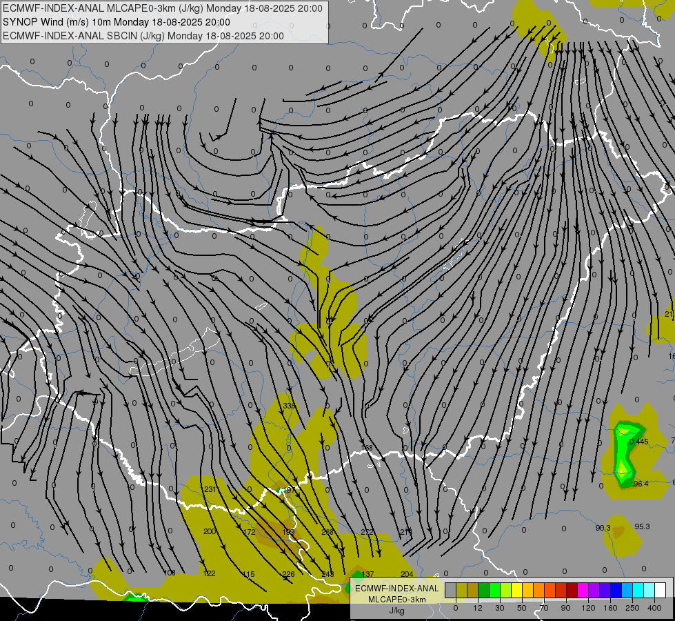Click the dark green legend swatch after 12

coord(484,590)
